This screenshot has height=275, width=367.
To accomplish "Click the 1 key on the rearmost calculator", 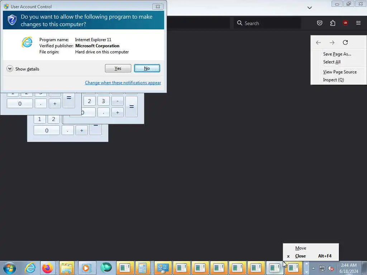I will point(39,119).
